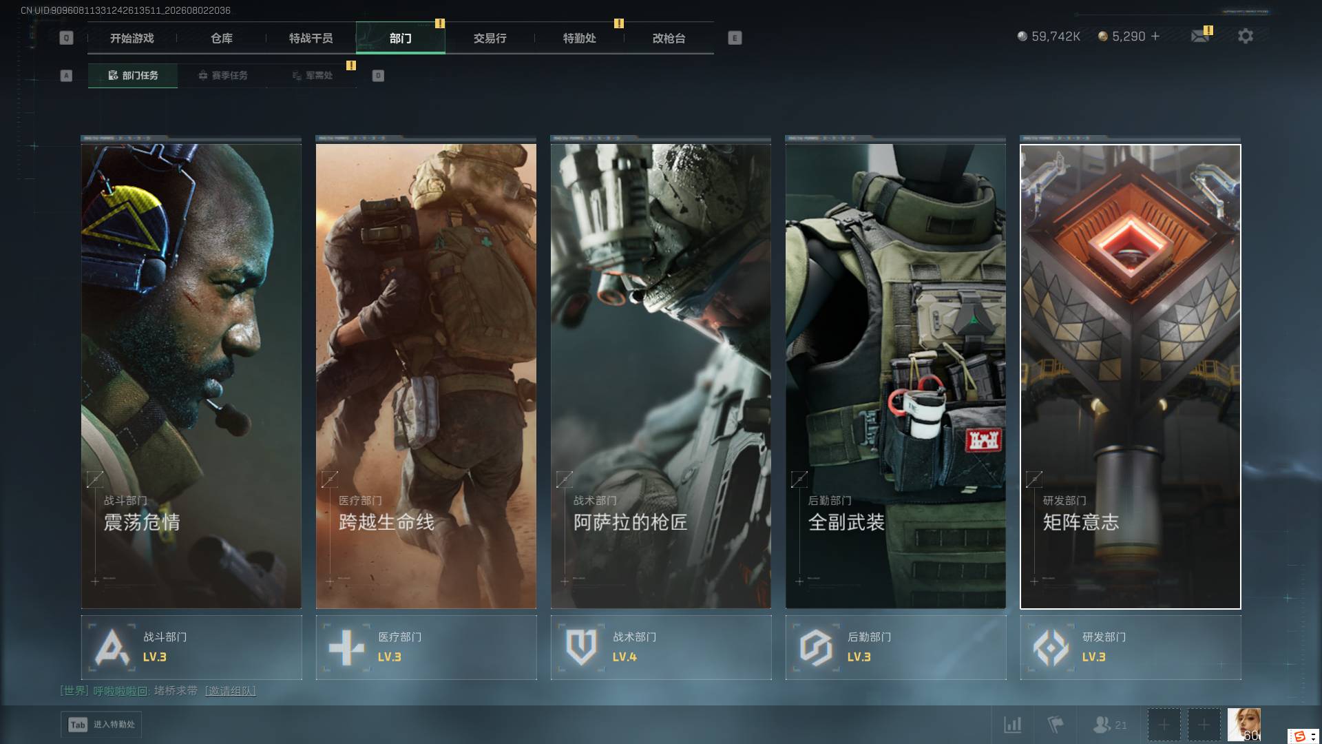Click the 战术部门 LV.4 level panel
The height and width of the screenshot is (744, 1322).
click(661, 648)
